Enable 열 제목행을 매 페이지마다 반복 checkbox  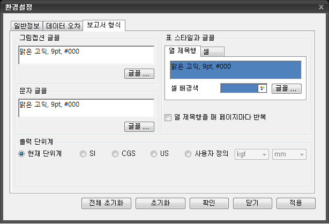pos(168,117)
